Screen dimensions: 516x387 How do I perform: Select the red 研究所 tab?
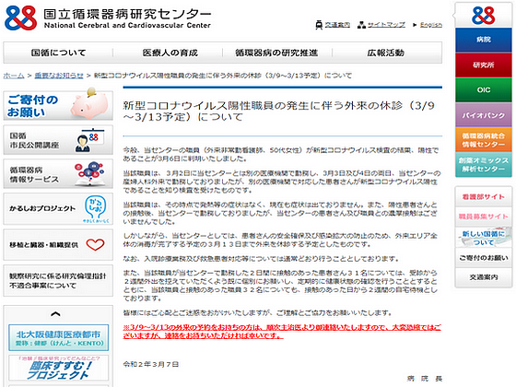[x=484, y=64]
